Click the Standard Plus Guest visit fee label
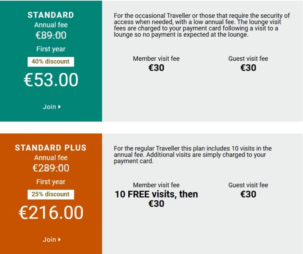This screenshot has height=254, width=303. coord(248,185)
